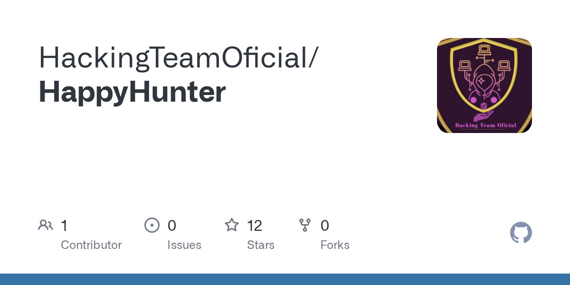
Task: Click the pink hand icon in the logo
Action: [x=484, y=115]
